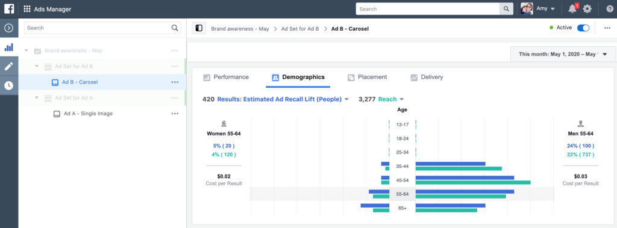This screenshot has width=617, height=228.
Task: Open more options for Ad Set for Ad B
Action: point(175,66)
